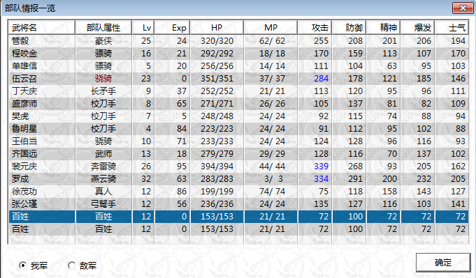The image size is (476, 278).
Task: Click the blue attack value 334
Action: (322, 179)
